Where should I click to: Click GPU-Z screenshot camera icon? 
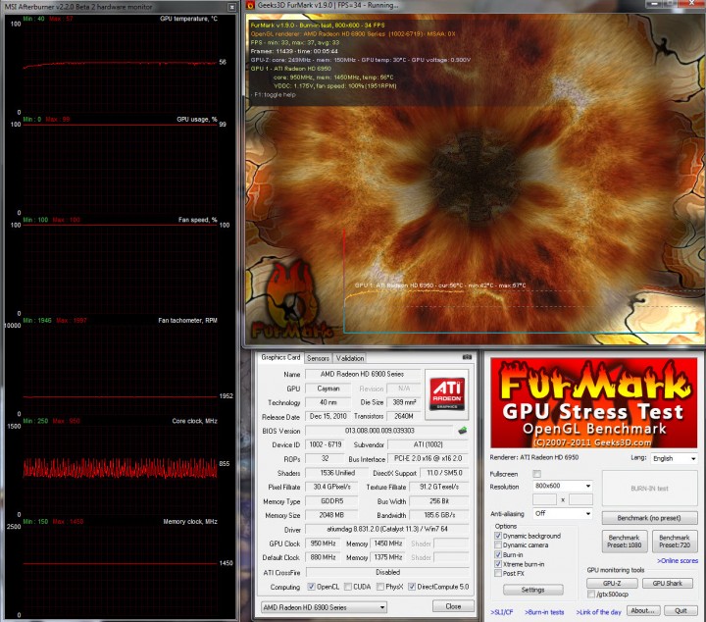coord(467,357)
